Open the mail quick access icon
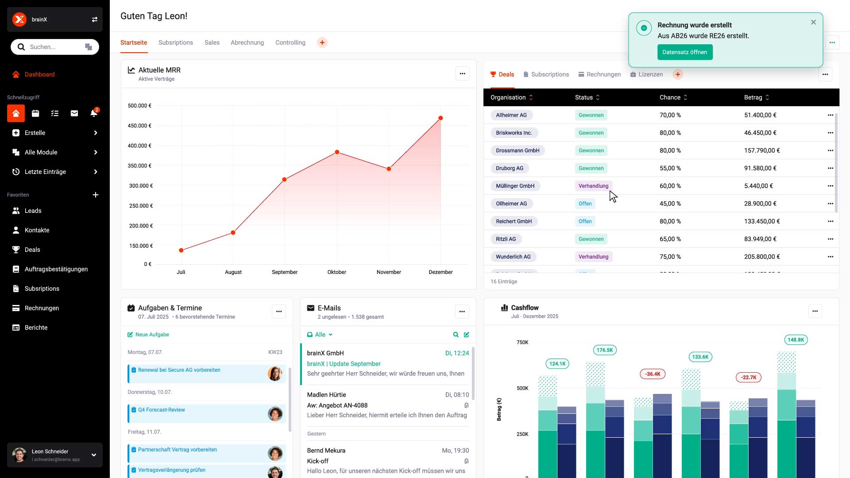This screenshot has width=850, height=478. (x=74, y=113)
